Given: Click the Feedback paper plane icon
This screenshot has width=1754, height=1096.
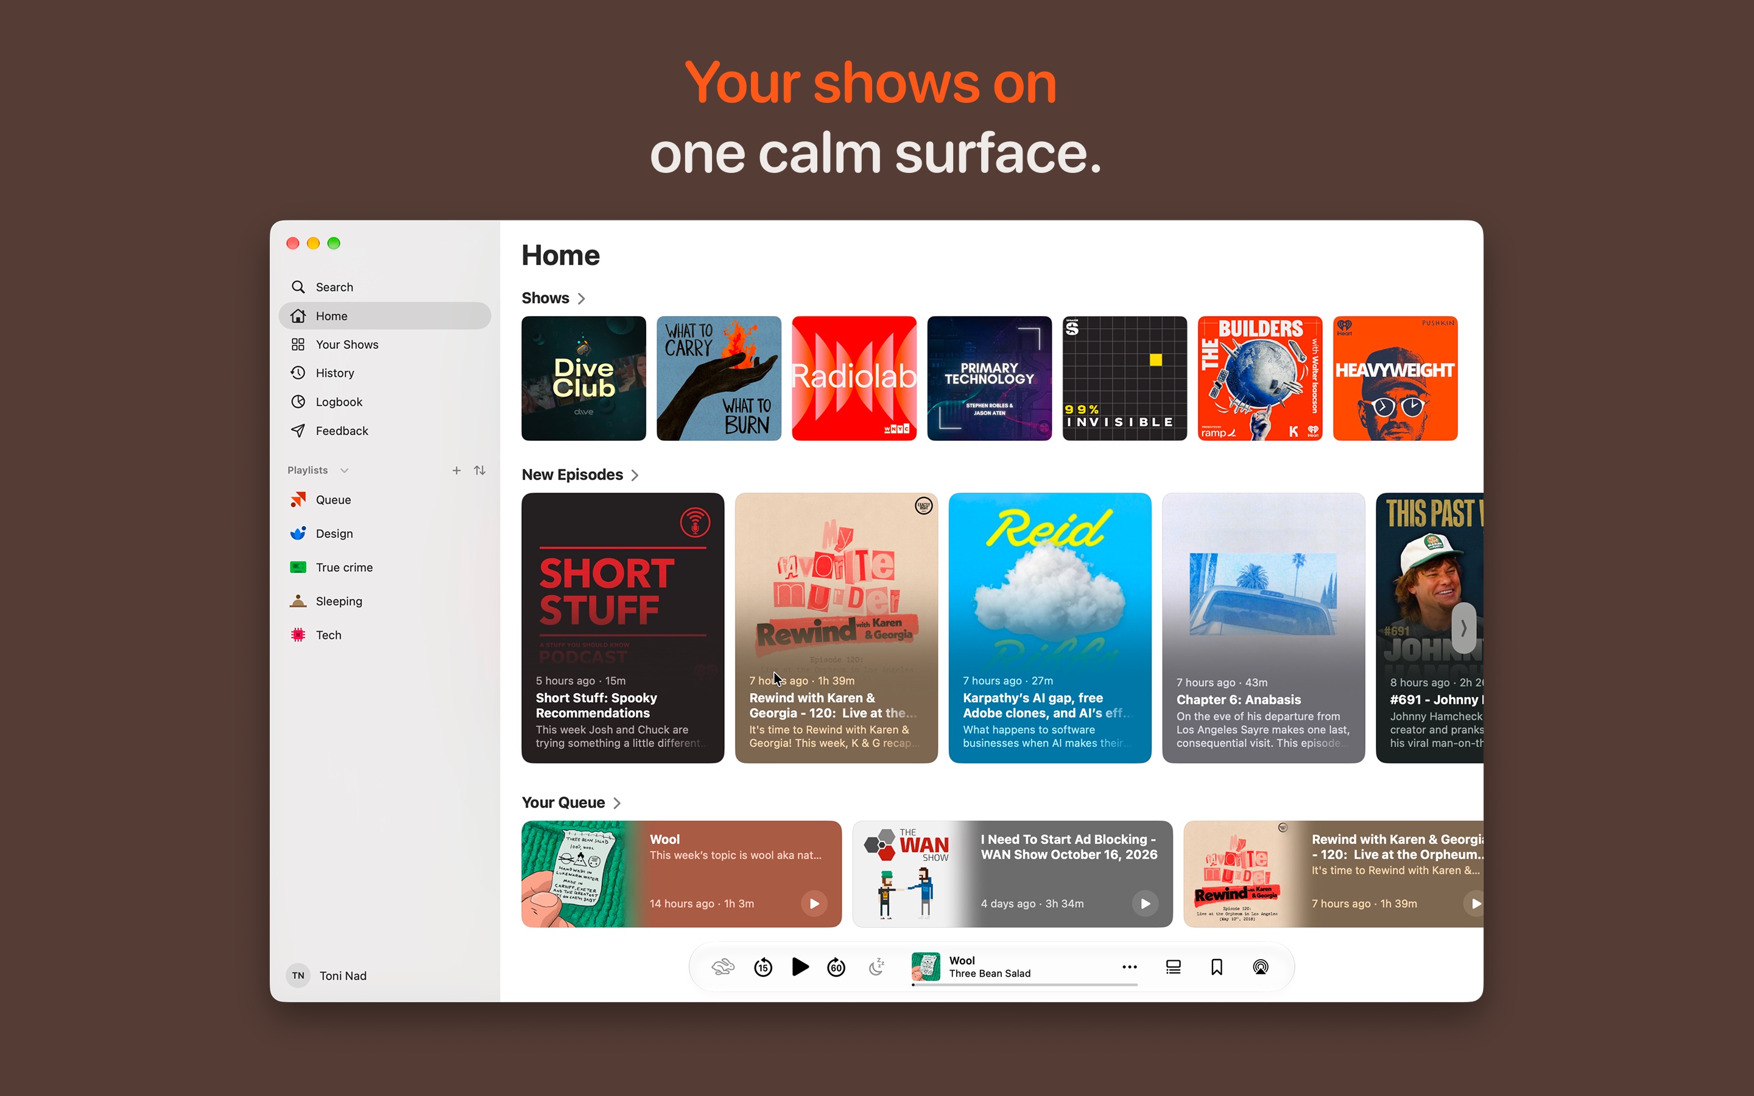Looking at the screenshot, I should [298, 430].
